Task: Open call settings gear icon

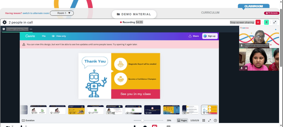Action: point(5,22)
